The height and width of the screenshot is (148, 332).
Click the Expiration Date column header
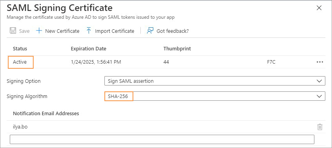pyautogui.click(x=88, y=49)
